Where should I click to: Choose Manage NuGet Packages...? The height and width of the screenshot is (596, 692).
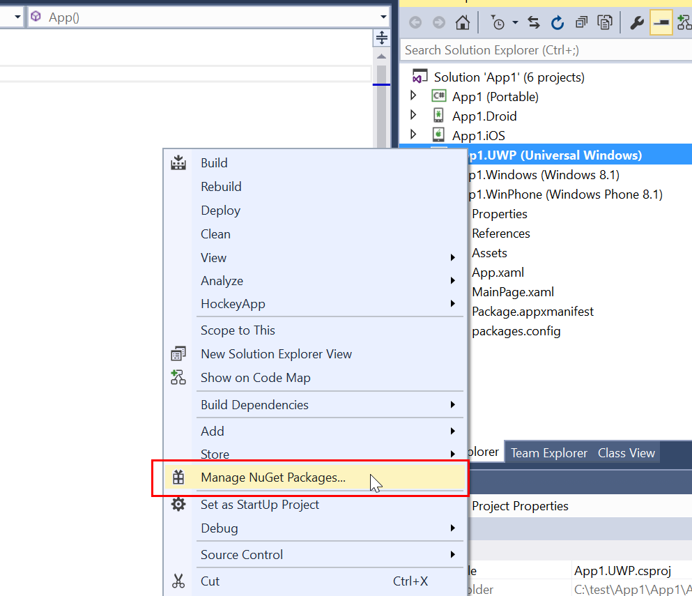point(314,477)
